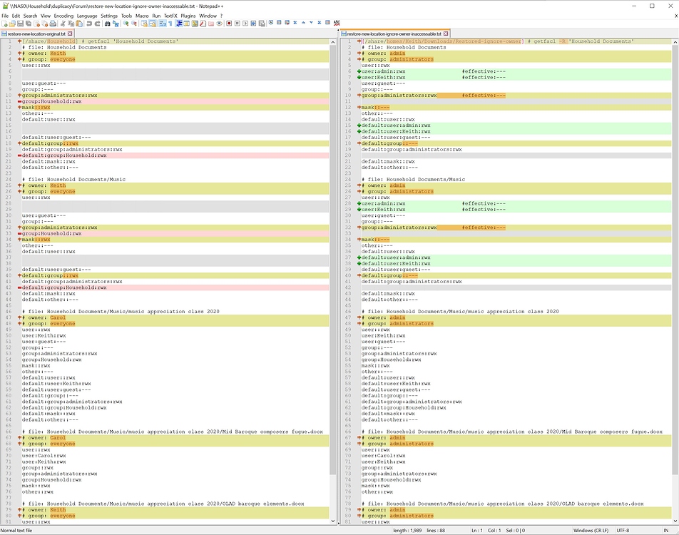Click the macro Playback icon
The height and width of the screenshot is (535, 679).
245,24
